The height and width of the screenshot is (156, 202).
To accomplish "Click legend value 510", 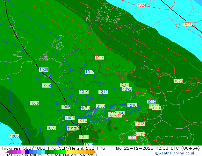I will point(33,155).
